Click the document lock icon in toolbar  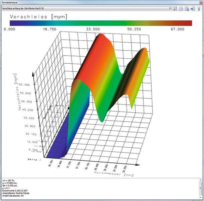[x=187, y=8]
